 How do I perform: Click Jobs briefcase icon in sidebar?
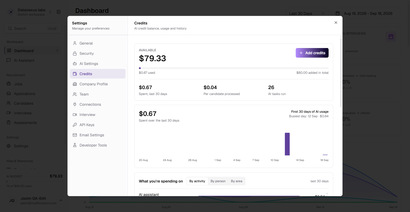pos(9,84)
